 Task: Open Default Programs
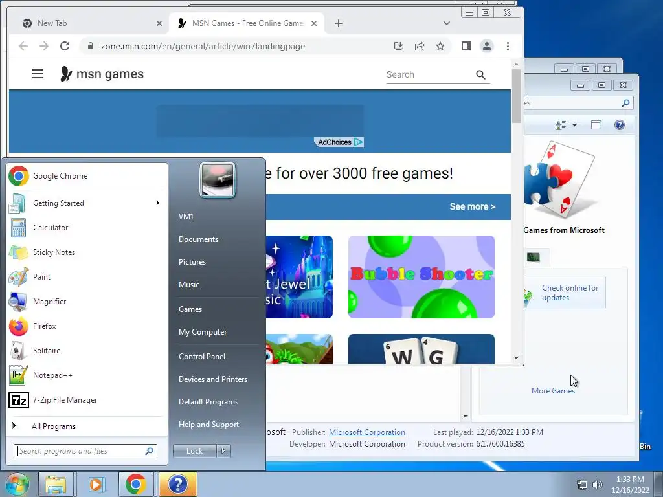208,402
